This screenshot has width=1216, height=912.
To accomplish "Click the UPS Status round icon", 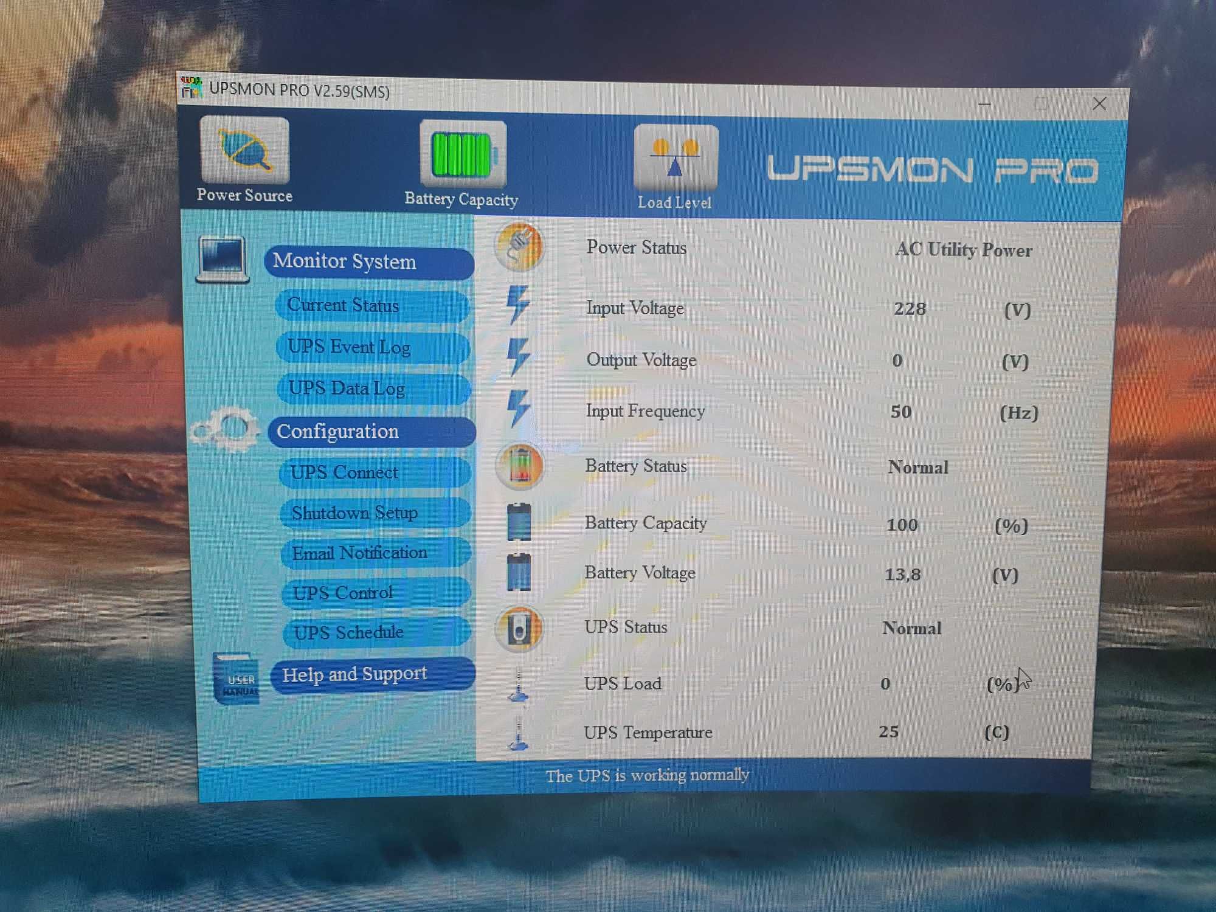I will tap(519, 628).
